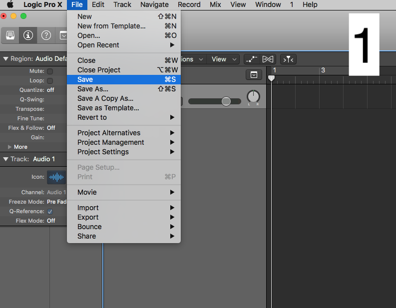
Task: Open the Share submenu
Action: (124, 236)
